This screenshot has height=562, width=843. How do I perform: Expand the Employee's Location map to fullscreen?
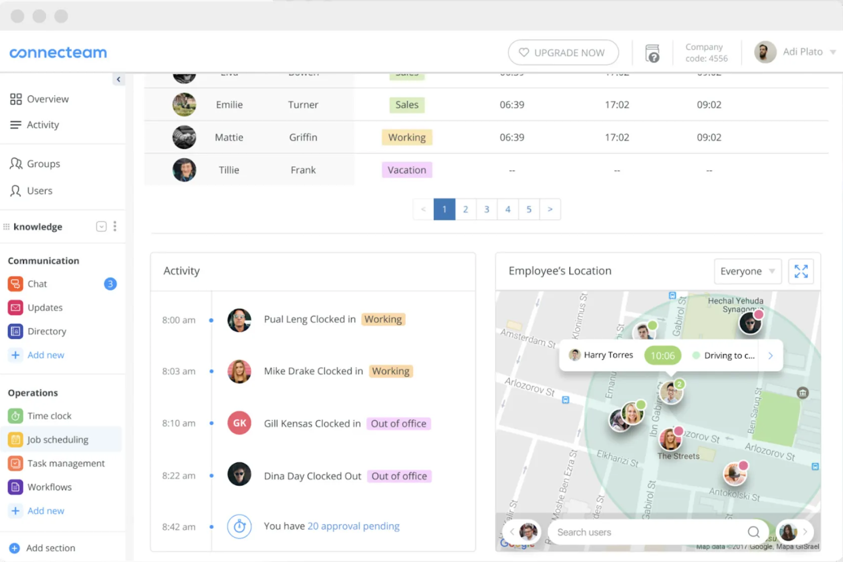click(x=801, y=272)
